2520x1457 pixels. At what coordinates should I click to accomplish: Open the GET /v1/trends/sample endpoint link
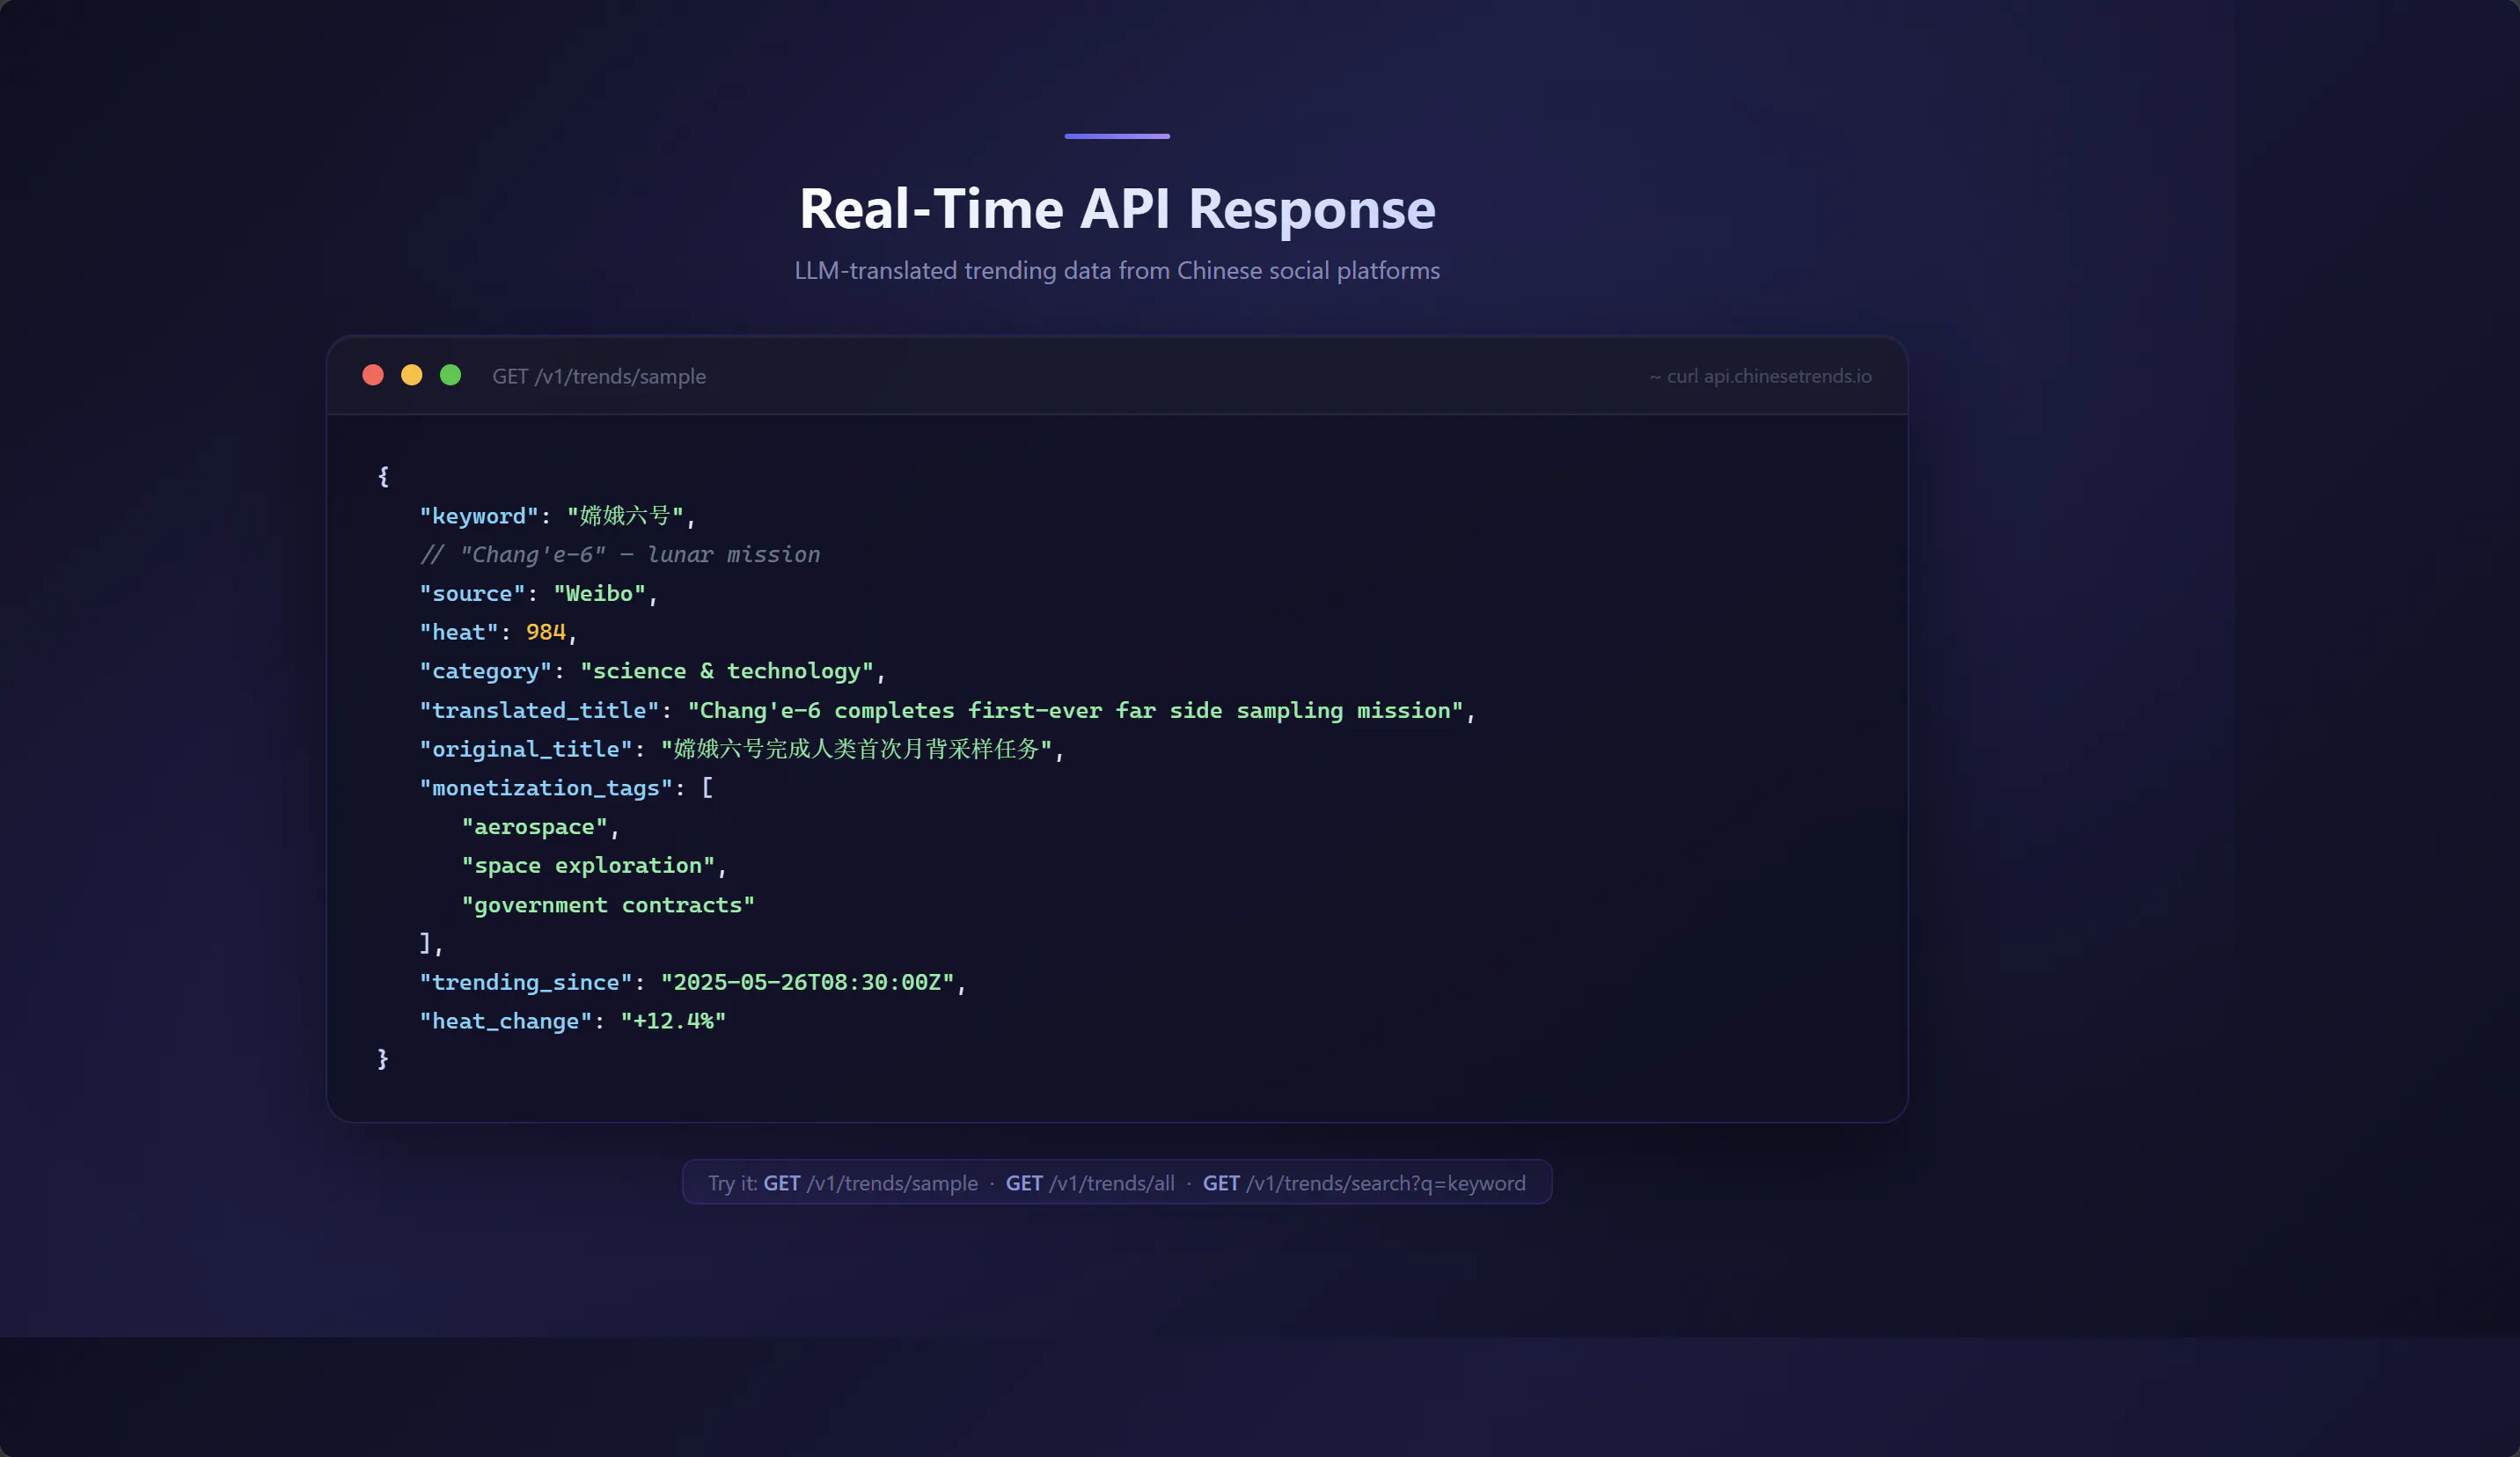tap(870, 1183)
